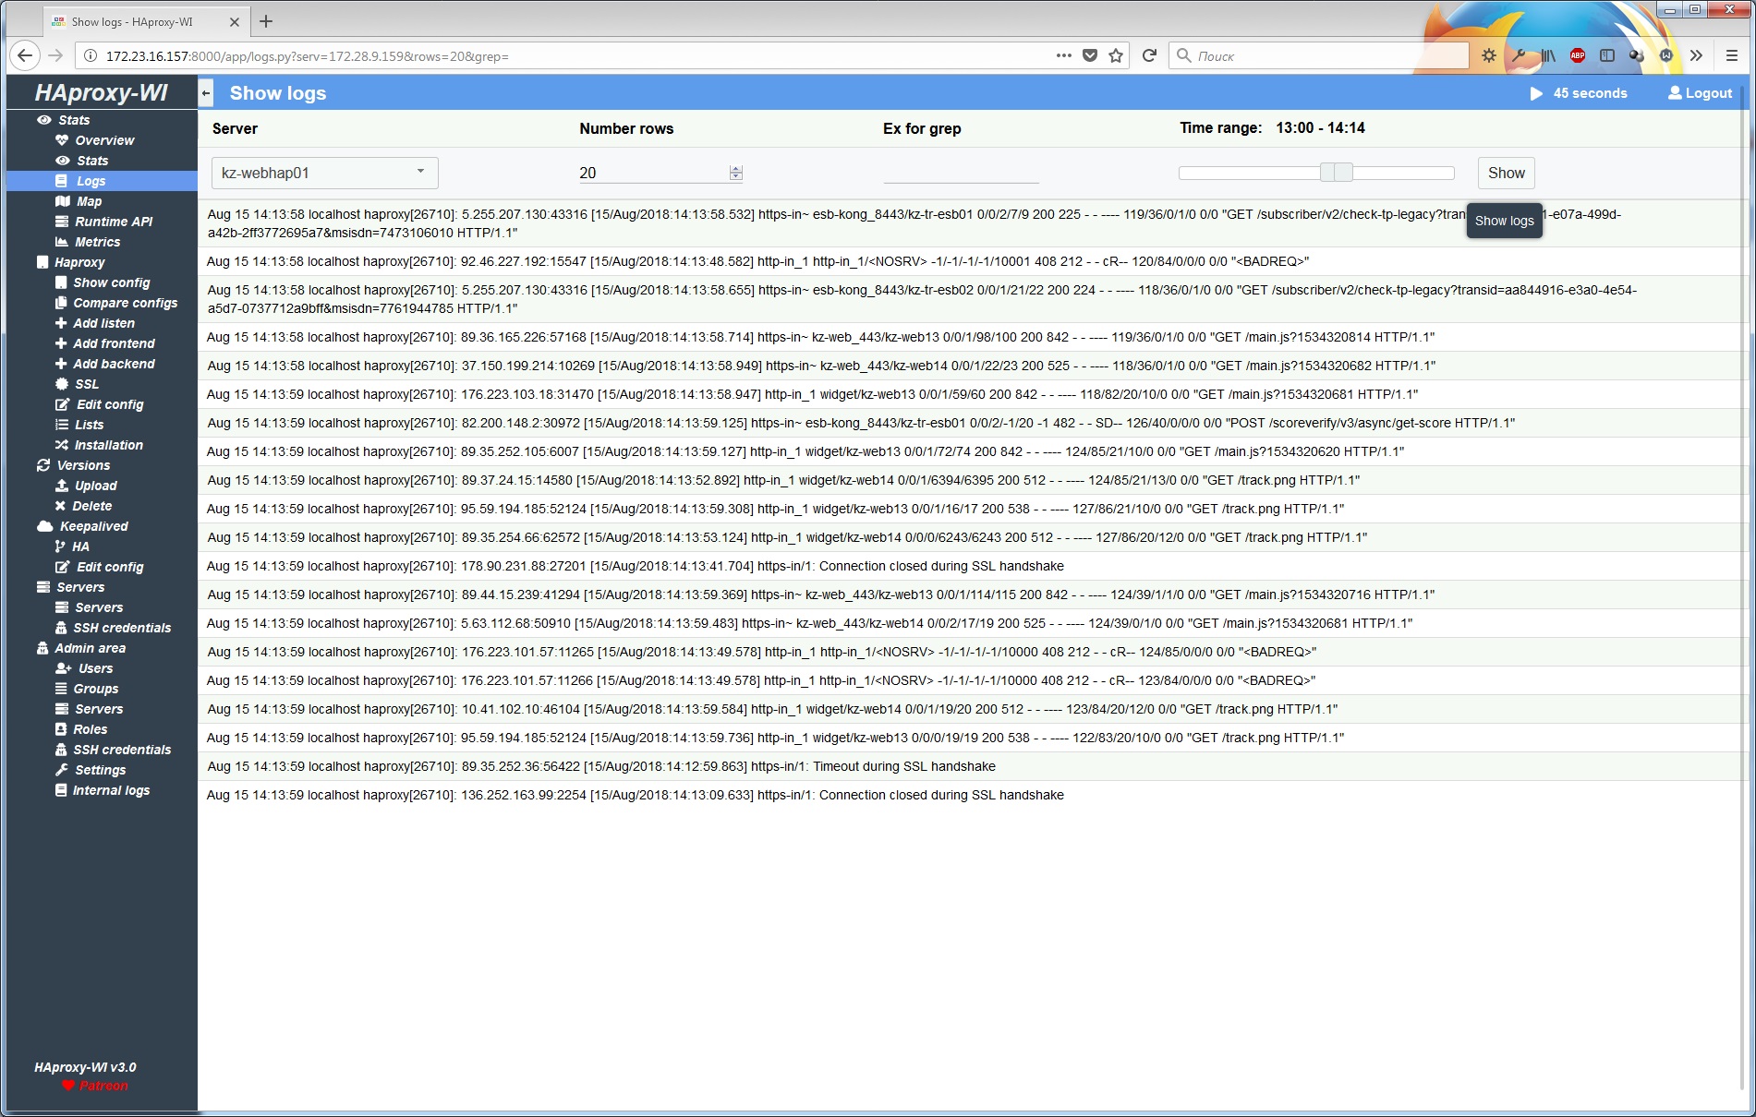This screenshot has height=1117, width=1756.
Task: Click the pencil icon beside Keepalived Edit config
Action: [x=62, y=567]
